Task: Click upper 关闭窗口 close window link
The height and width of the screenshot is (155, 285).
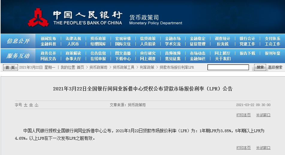Action: (x=263, y=115)
